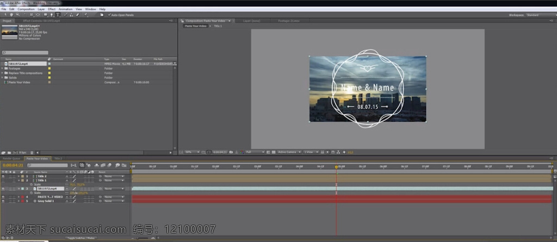The width and height of the screenshot is (557, 242).
Task: Toggle visibility eye of PASTE Y...T VIDEO layer
Action: point(3,197)
